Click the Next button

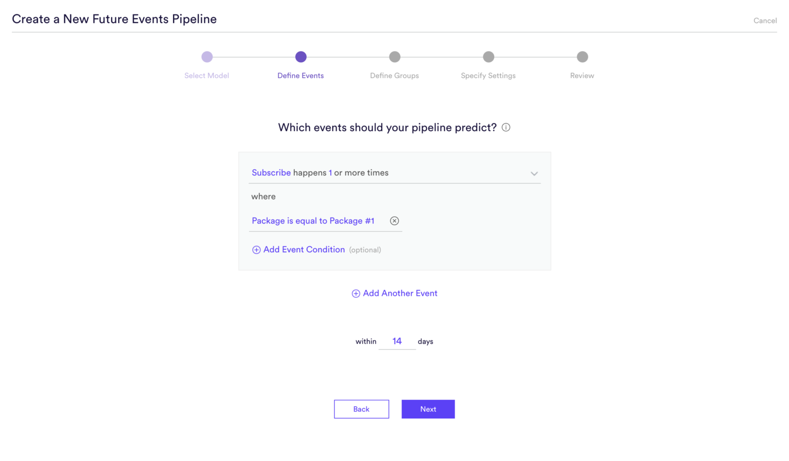pyautogui.click(x=428, y=409)
